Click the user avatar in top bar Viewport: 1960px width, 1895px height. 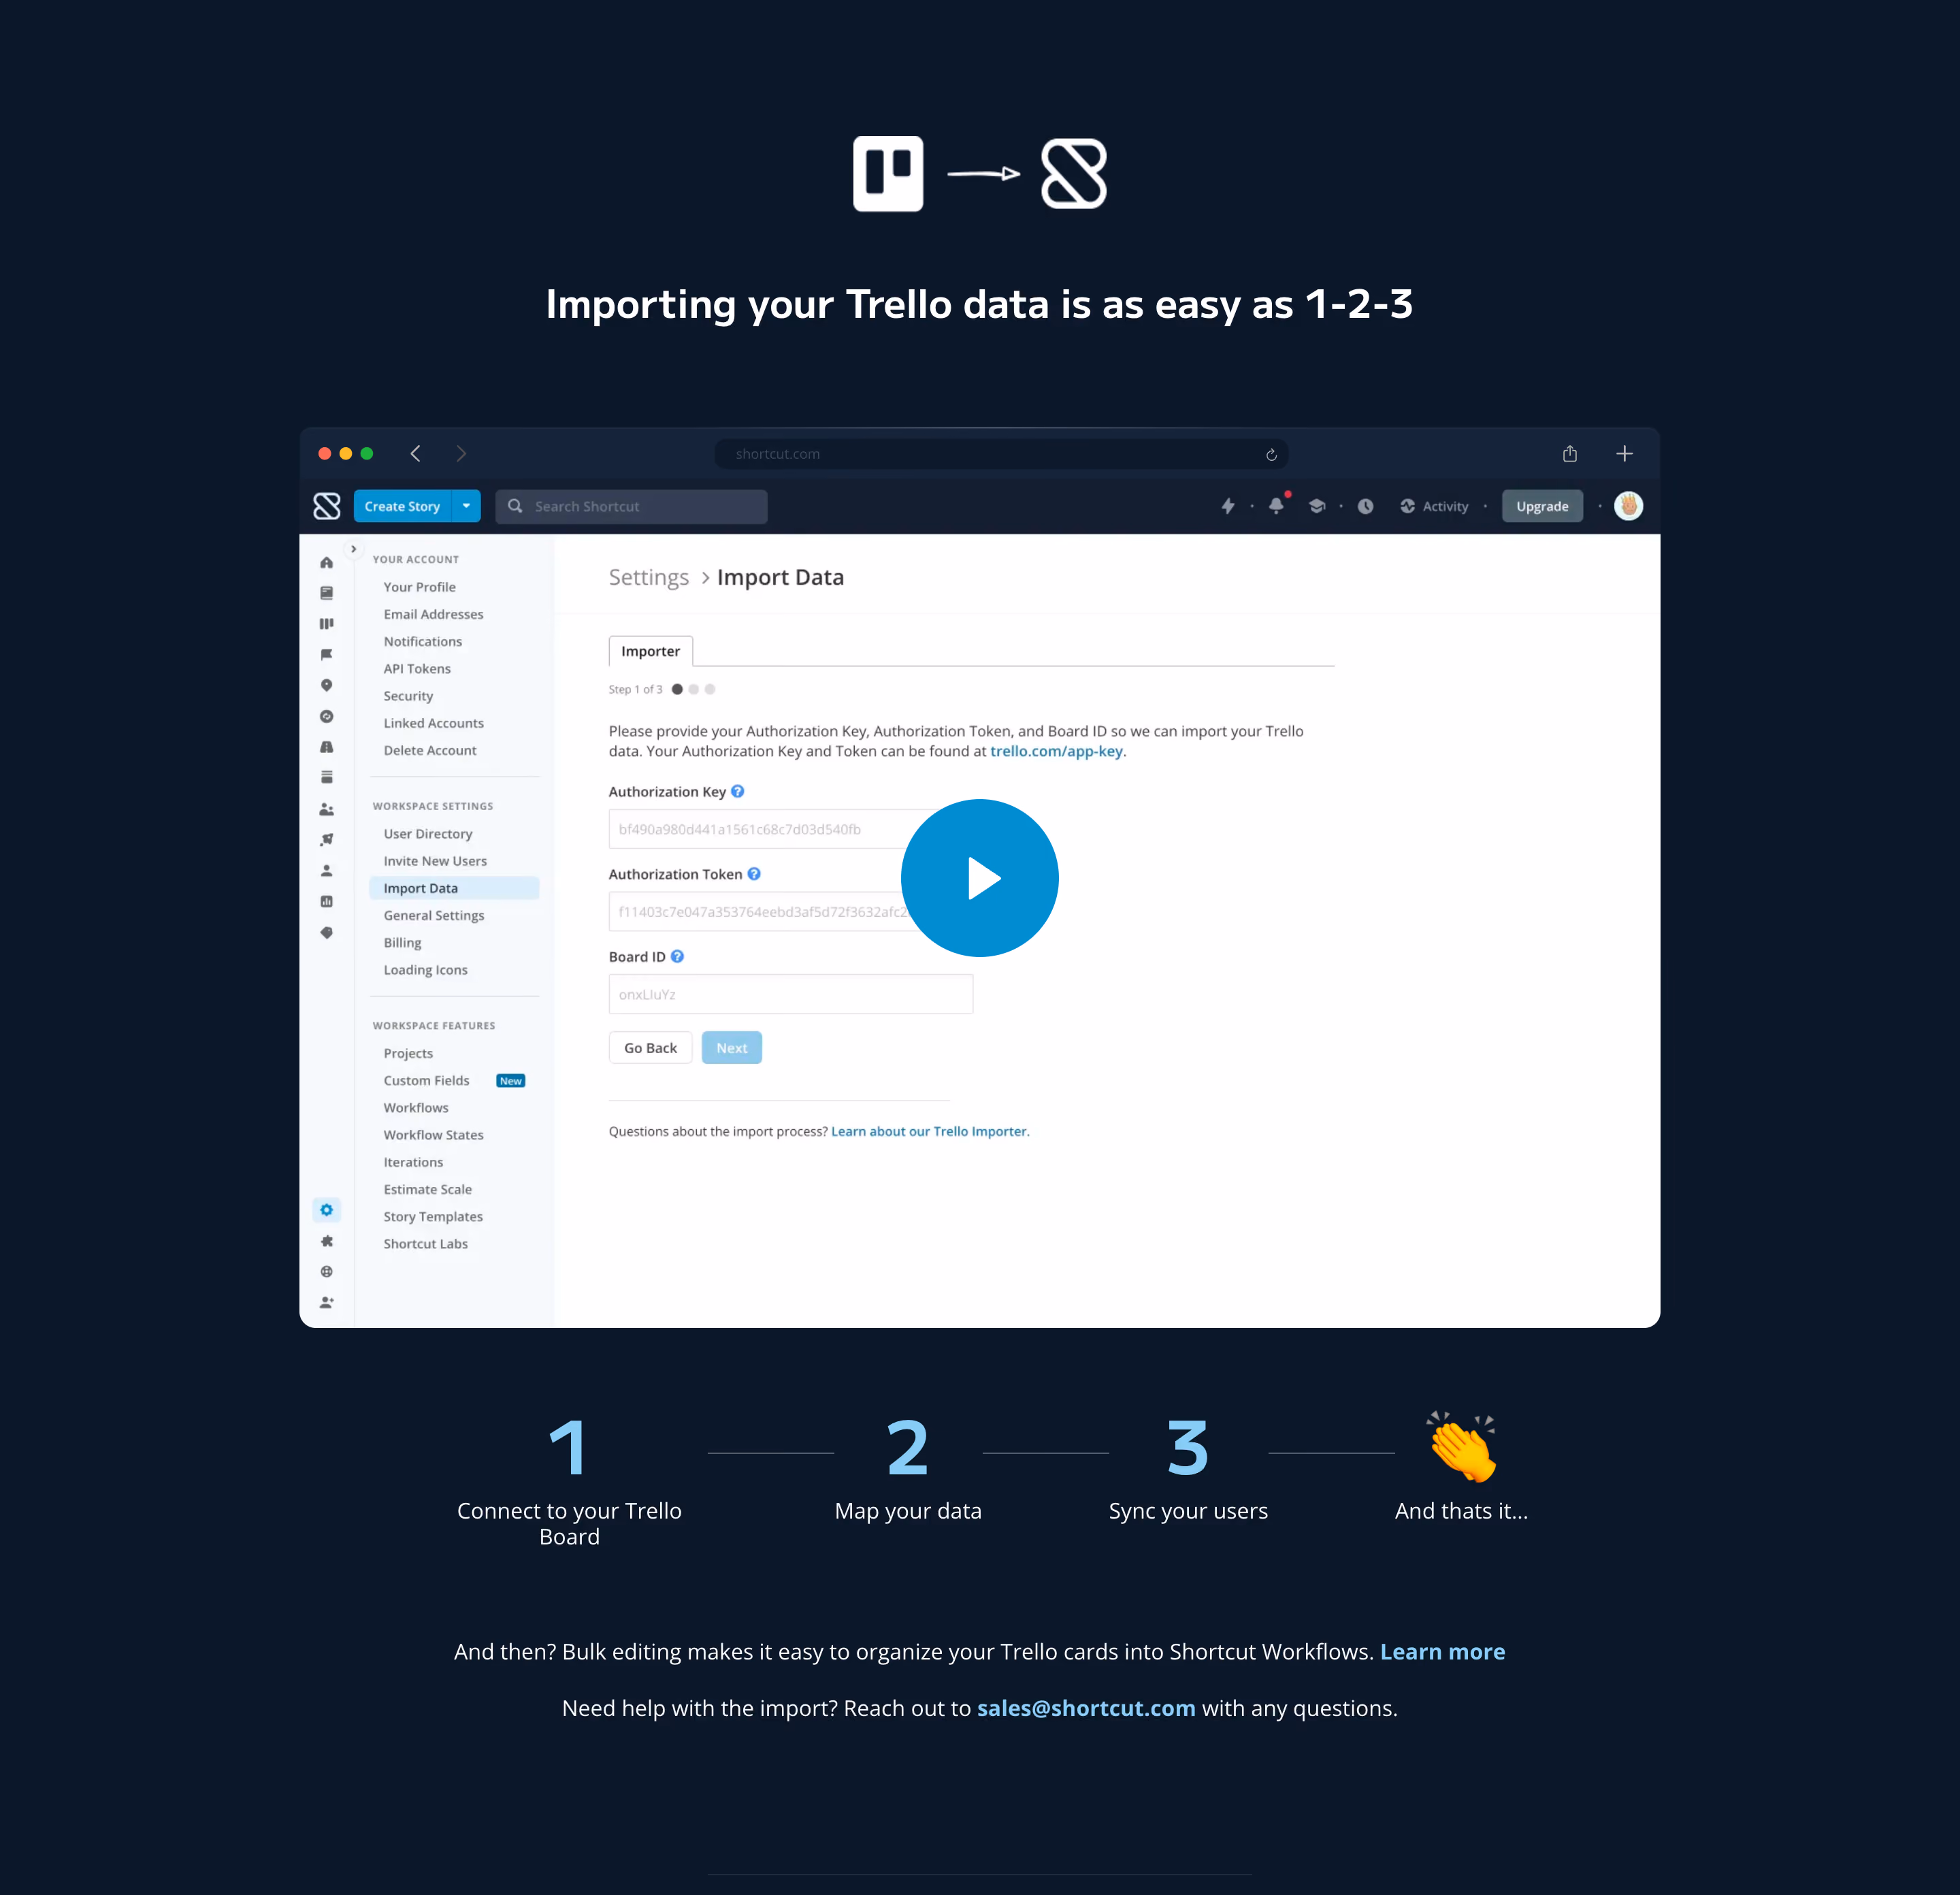coord(1628,506)
